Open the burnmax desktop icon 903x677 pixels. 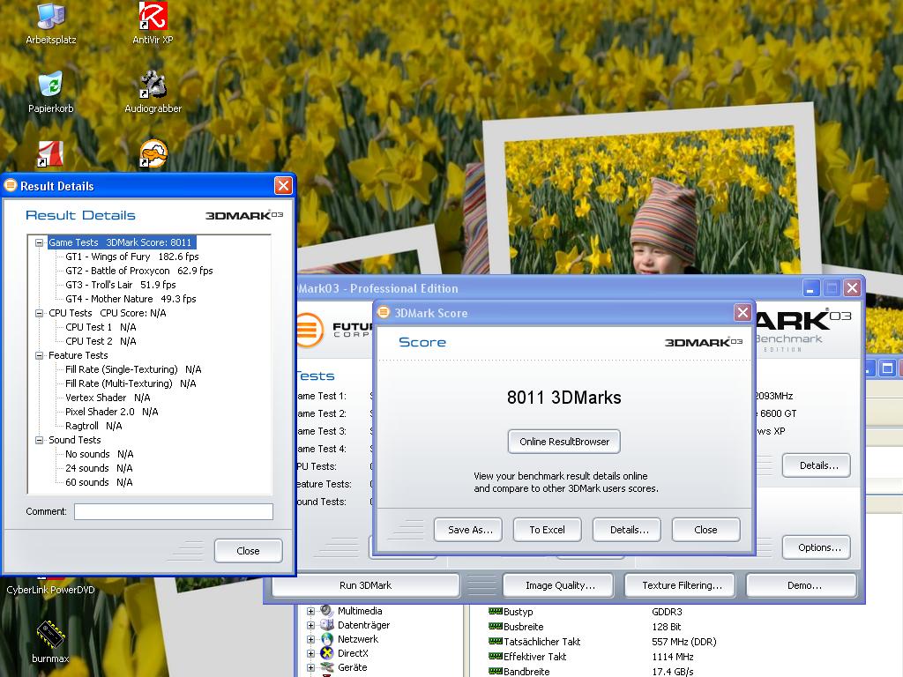point(50,642)
